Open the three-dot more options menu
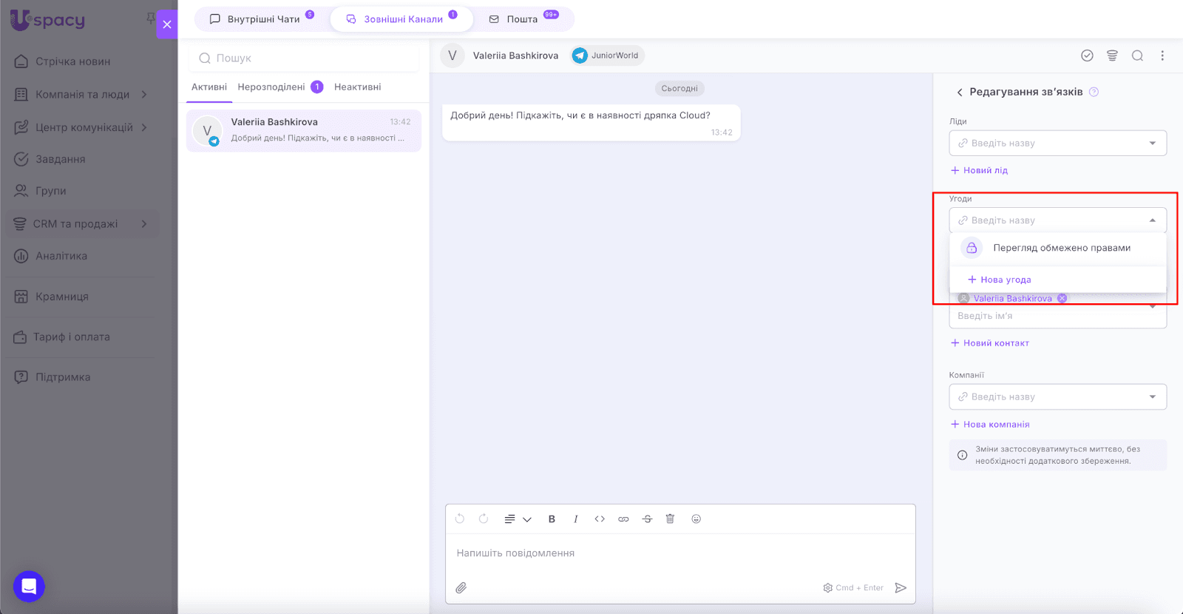Screen dimensions: 1183x614 pyautogui.click(x=1162, y=55)
